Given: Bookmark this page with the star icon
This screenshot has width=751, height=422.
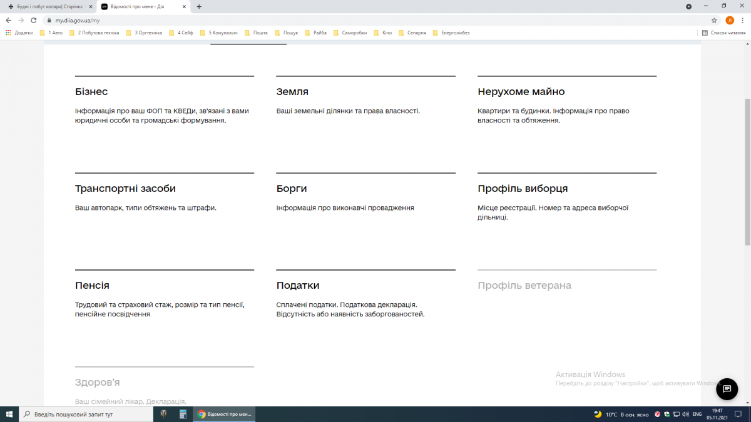Looking at the screenshot, I should coord(714,20).
